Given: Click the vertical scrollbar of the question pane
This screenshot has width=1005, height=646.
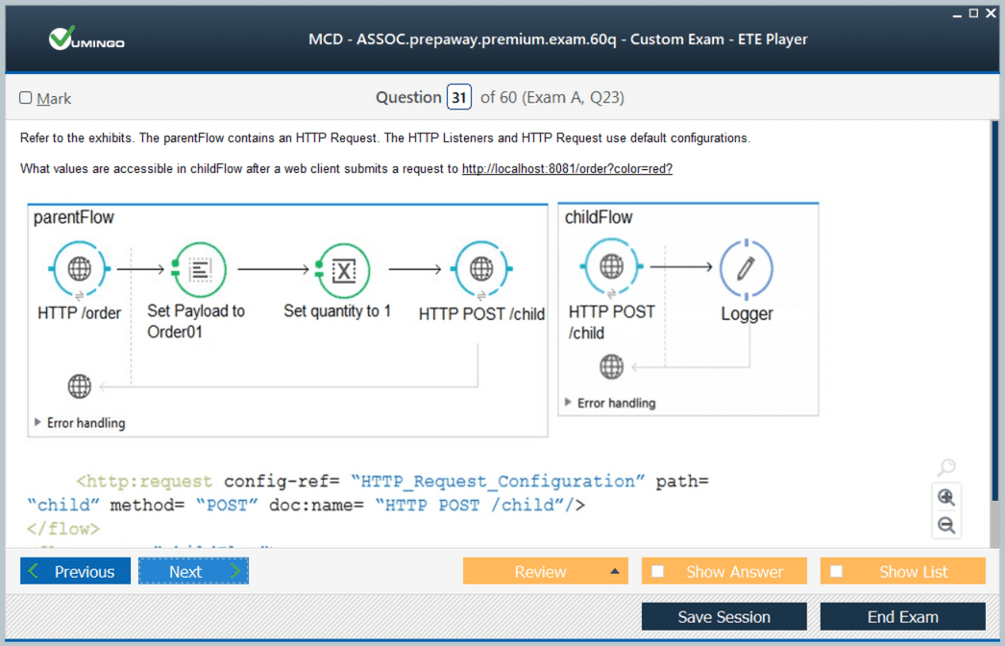Looking at the screenshot, I should pos(994,311).
